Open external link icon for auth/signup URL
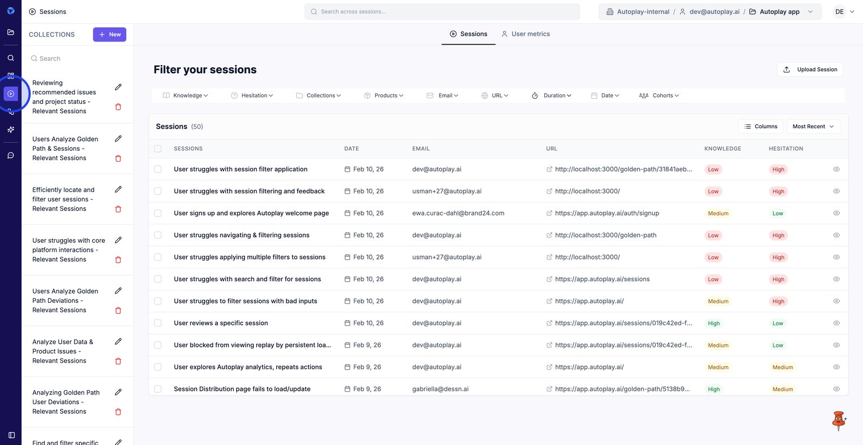 coord(549,213)
